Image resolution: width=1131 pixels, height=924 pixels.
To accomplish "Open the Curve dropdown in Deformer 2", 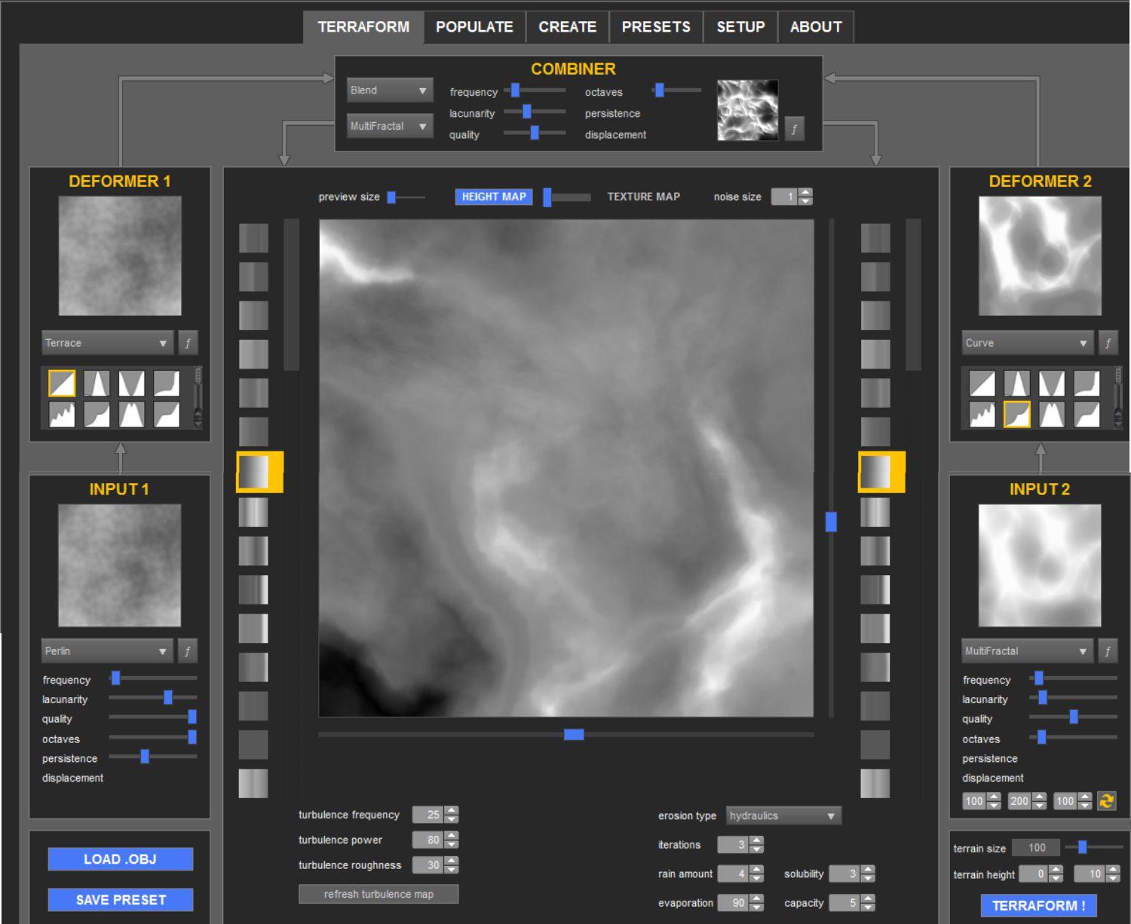I will click(x=1028, y=343).
